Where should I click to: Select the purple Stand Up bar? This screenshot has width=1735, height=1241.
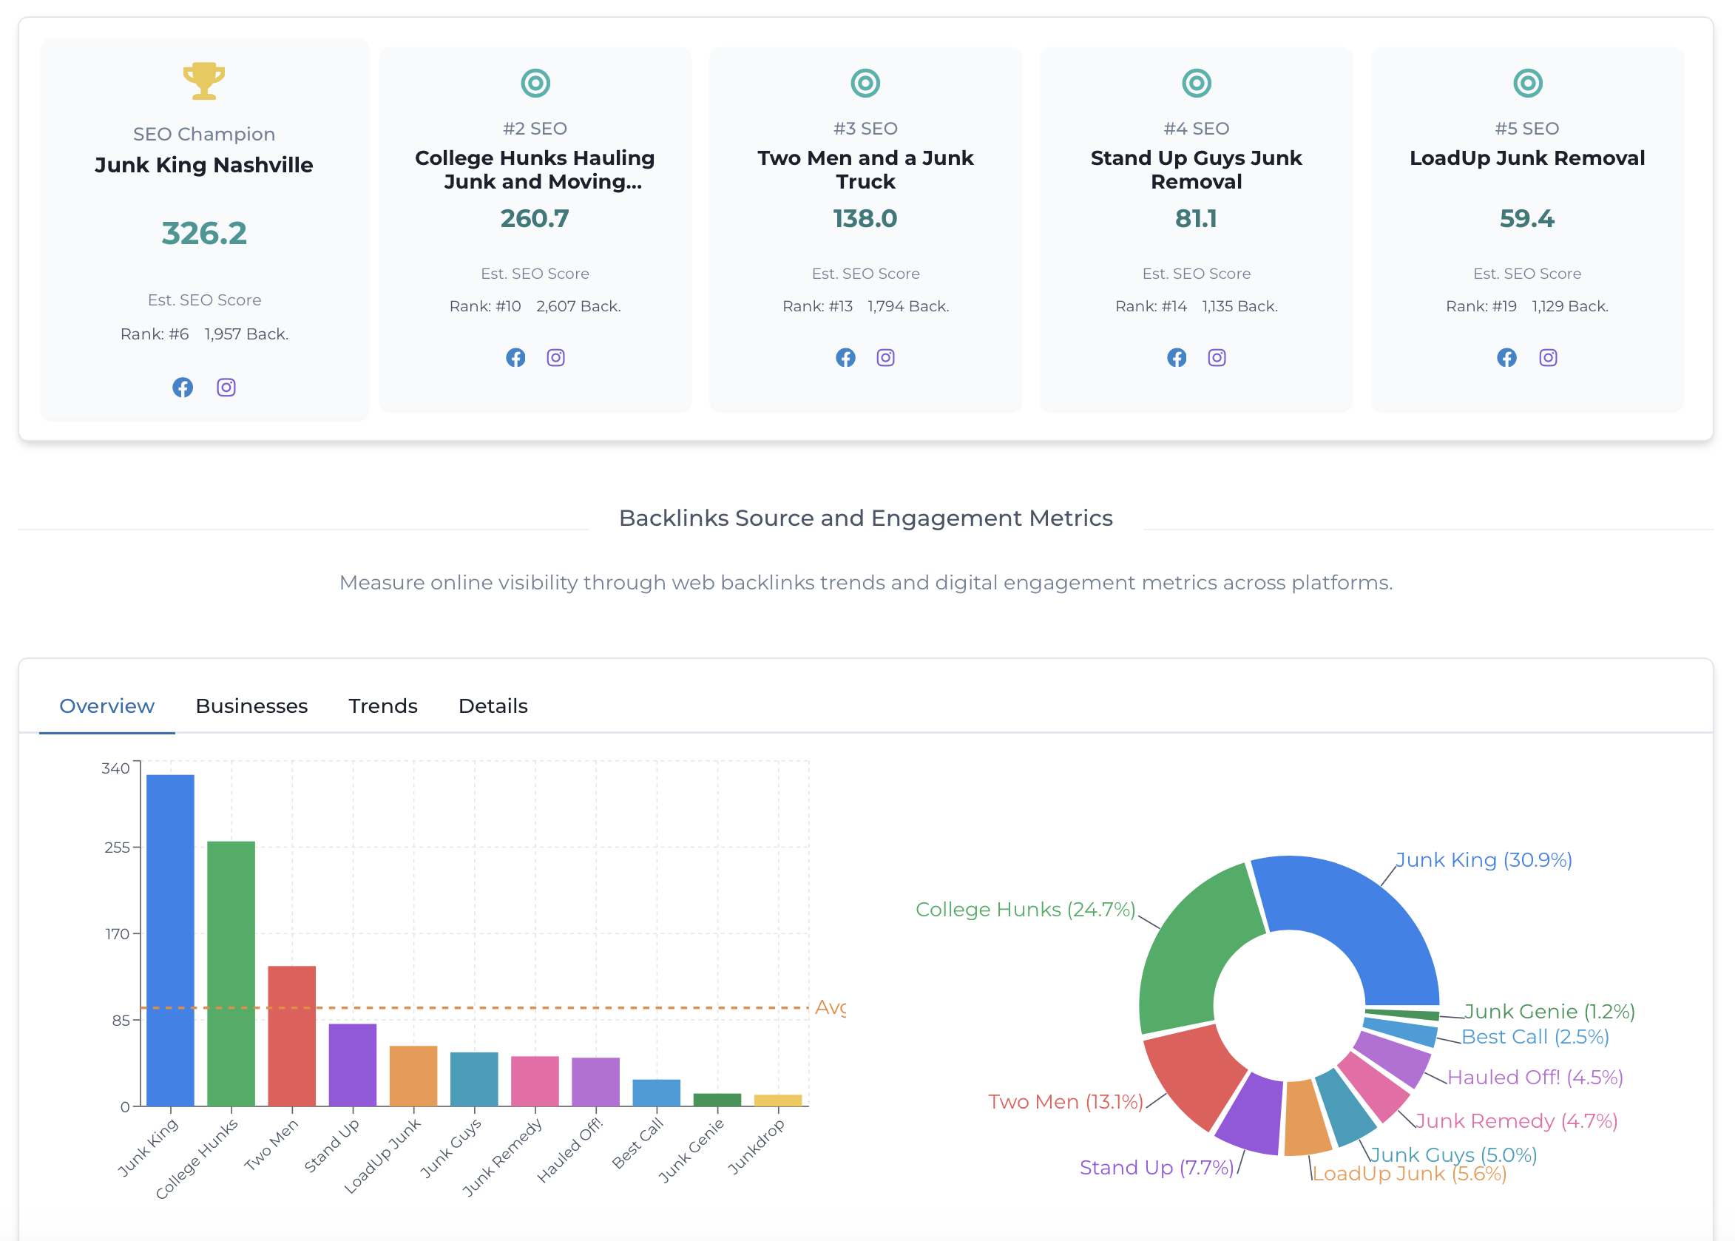pyautogui.click(x=352, y=1064)
